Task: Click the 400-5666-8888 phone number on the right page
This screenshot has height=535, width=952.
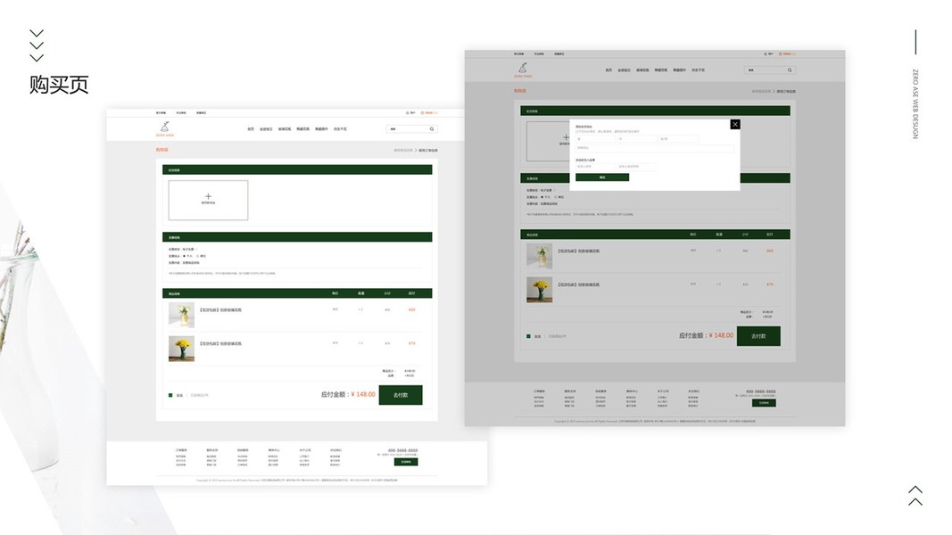Action: tap(761, 391)
